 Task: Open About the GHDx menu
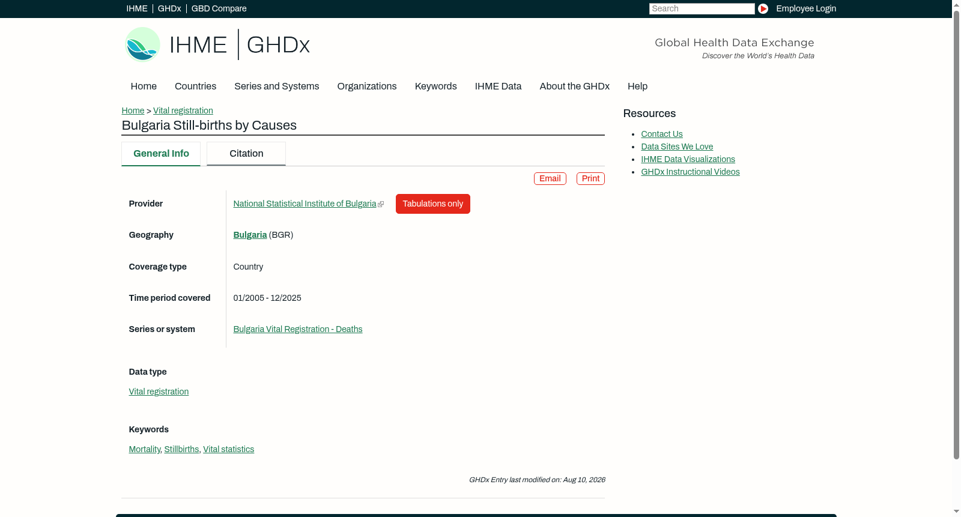pos(574,86)
